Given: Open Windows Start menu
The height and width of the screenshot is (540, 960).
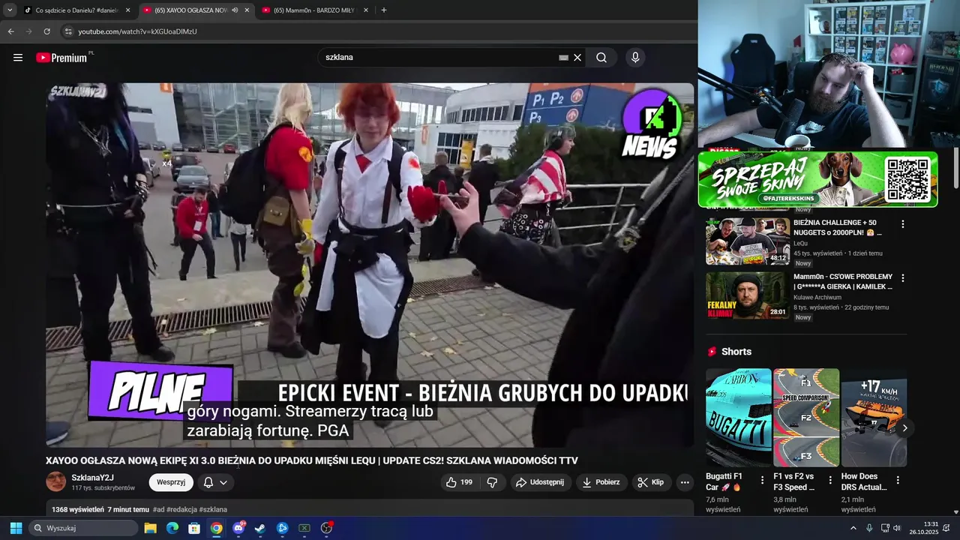Looking at the screenshot, I should click(x=16, y=528).
